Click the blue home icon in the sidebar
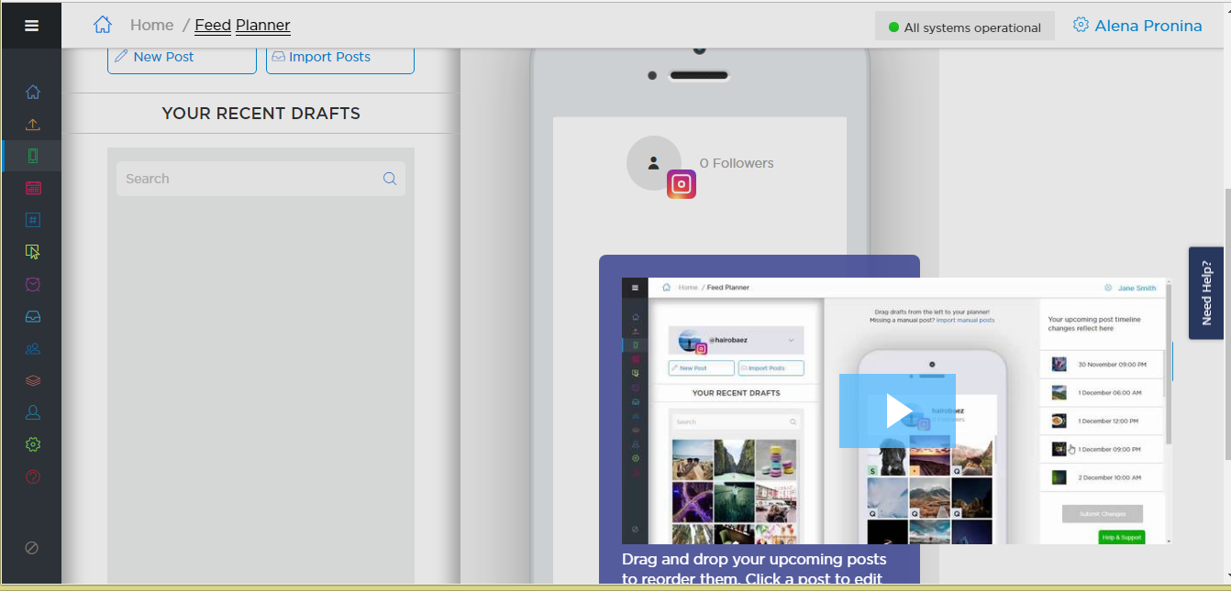The width and height of the screenshot is (1231, 591). pyautogui.click(x=33, y=93)
